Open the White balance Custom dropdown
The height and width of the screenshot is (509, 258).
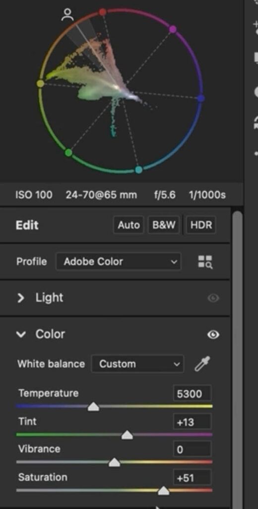tap(138, 364)
